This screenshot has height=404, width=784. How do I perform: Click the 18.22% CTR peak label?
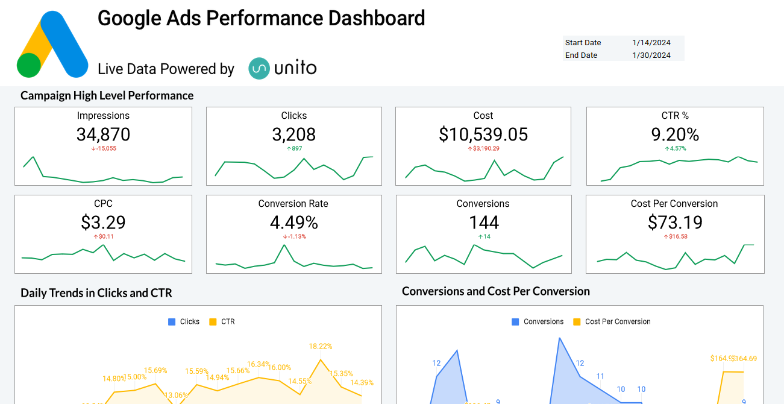pyautogui.click(x=321, y=347)
